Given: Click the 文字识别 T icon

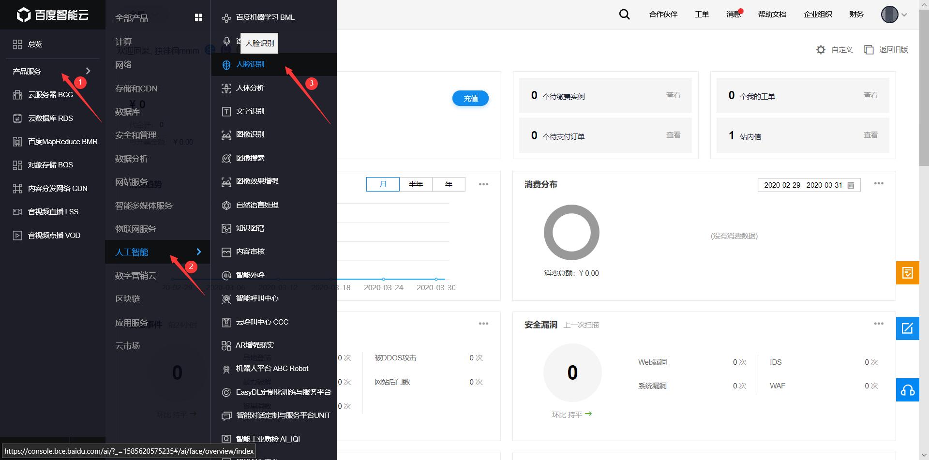Looking at the screenshot, I should point(226,112).
